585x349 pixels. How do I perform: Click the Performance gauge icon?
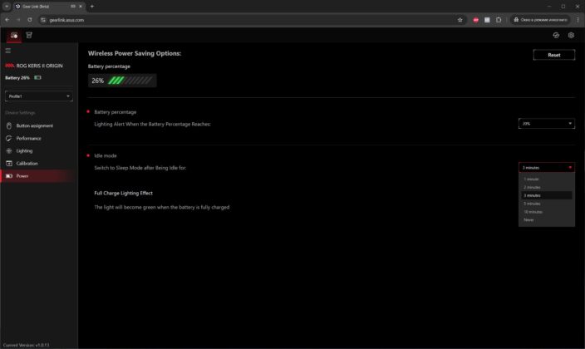[9, 139]
